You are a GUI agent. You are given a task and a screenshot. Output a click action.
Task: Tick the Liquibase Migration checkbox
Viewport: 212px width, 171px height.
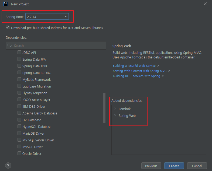click(x=19, y=86)
